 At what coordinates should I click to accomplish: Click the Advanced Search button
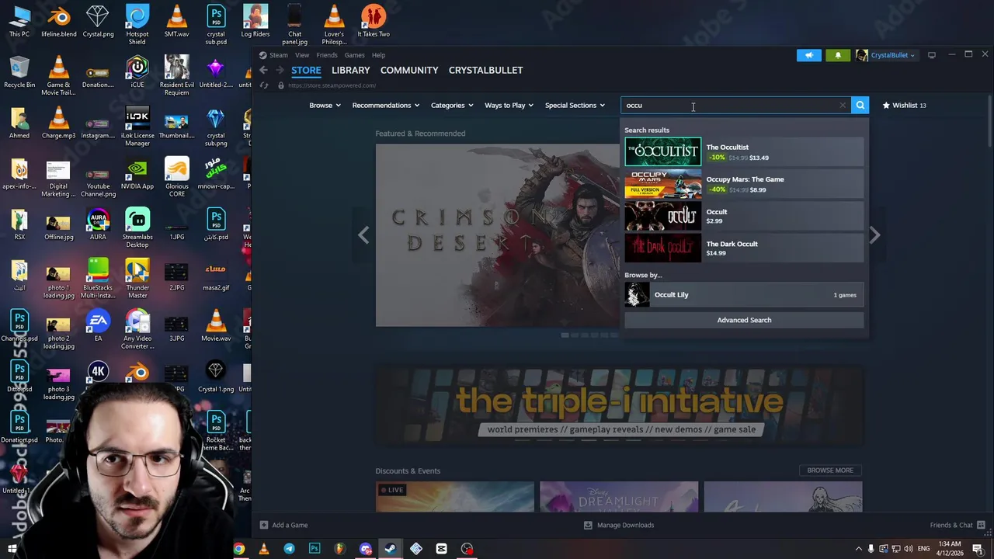point(744,320)
